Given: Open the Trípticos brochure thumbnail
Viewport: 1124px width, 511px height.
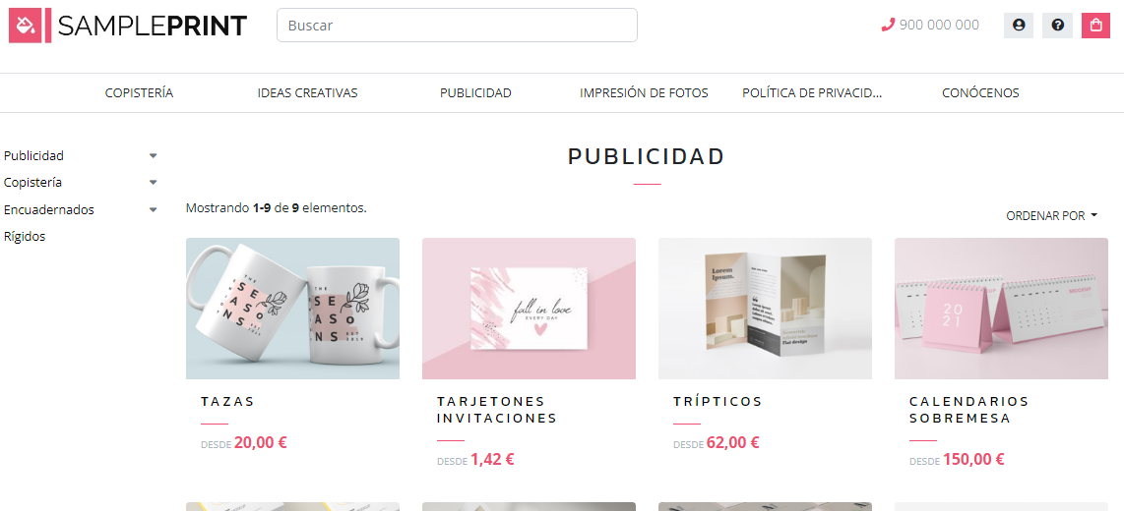Looking at the screenshot, I should tap(765, 309).
